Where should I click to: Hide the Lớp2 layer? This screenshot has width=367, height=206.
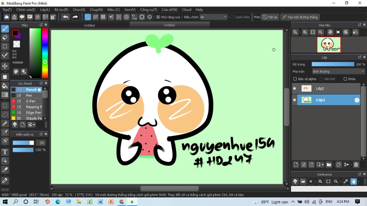click(x=295, y=89)
